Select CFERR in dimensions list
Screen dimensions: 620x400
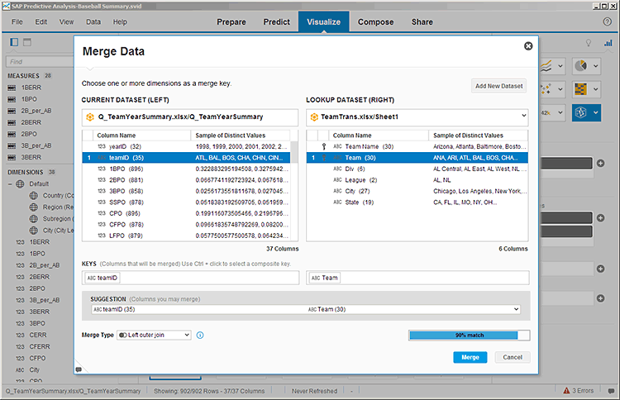(40, 346)
